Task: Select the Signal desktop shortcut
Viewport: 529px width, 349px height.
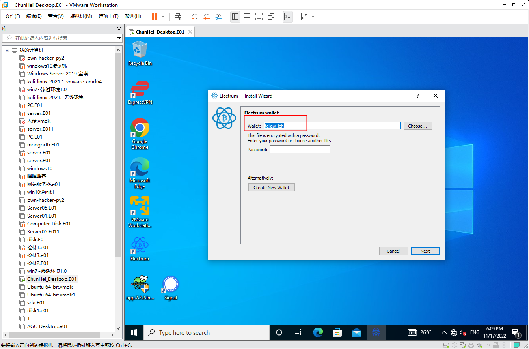Action: (x=171, y=288)
